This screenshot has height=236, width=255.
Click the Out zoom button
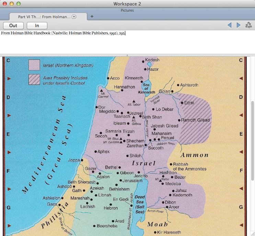(13, 25)
